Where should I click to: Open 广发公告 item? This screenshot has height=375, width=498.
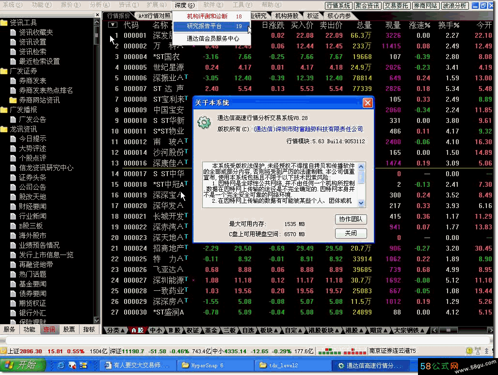point(29,120)
